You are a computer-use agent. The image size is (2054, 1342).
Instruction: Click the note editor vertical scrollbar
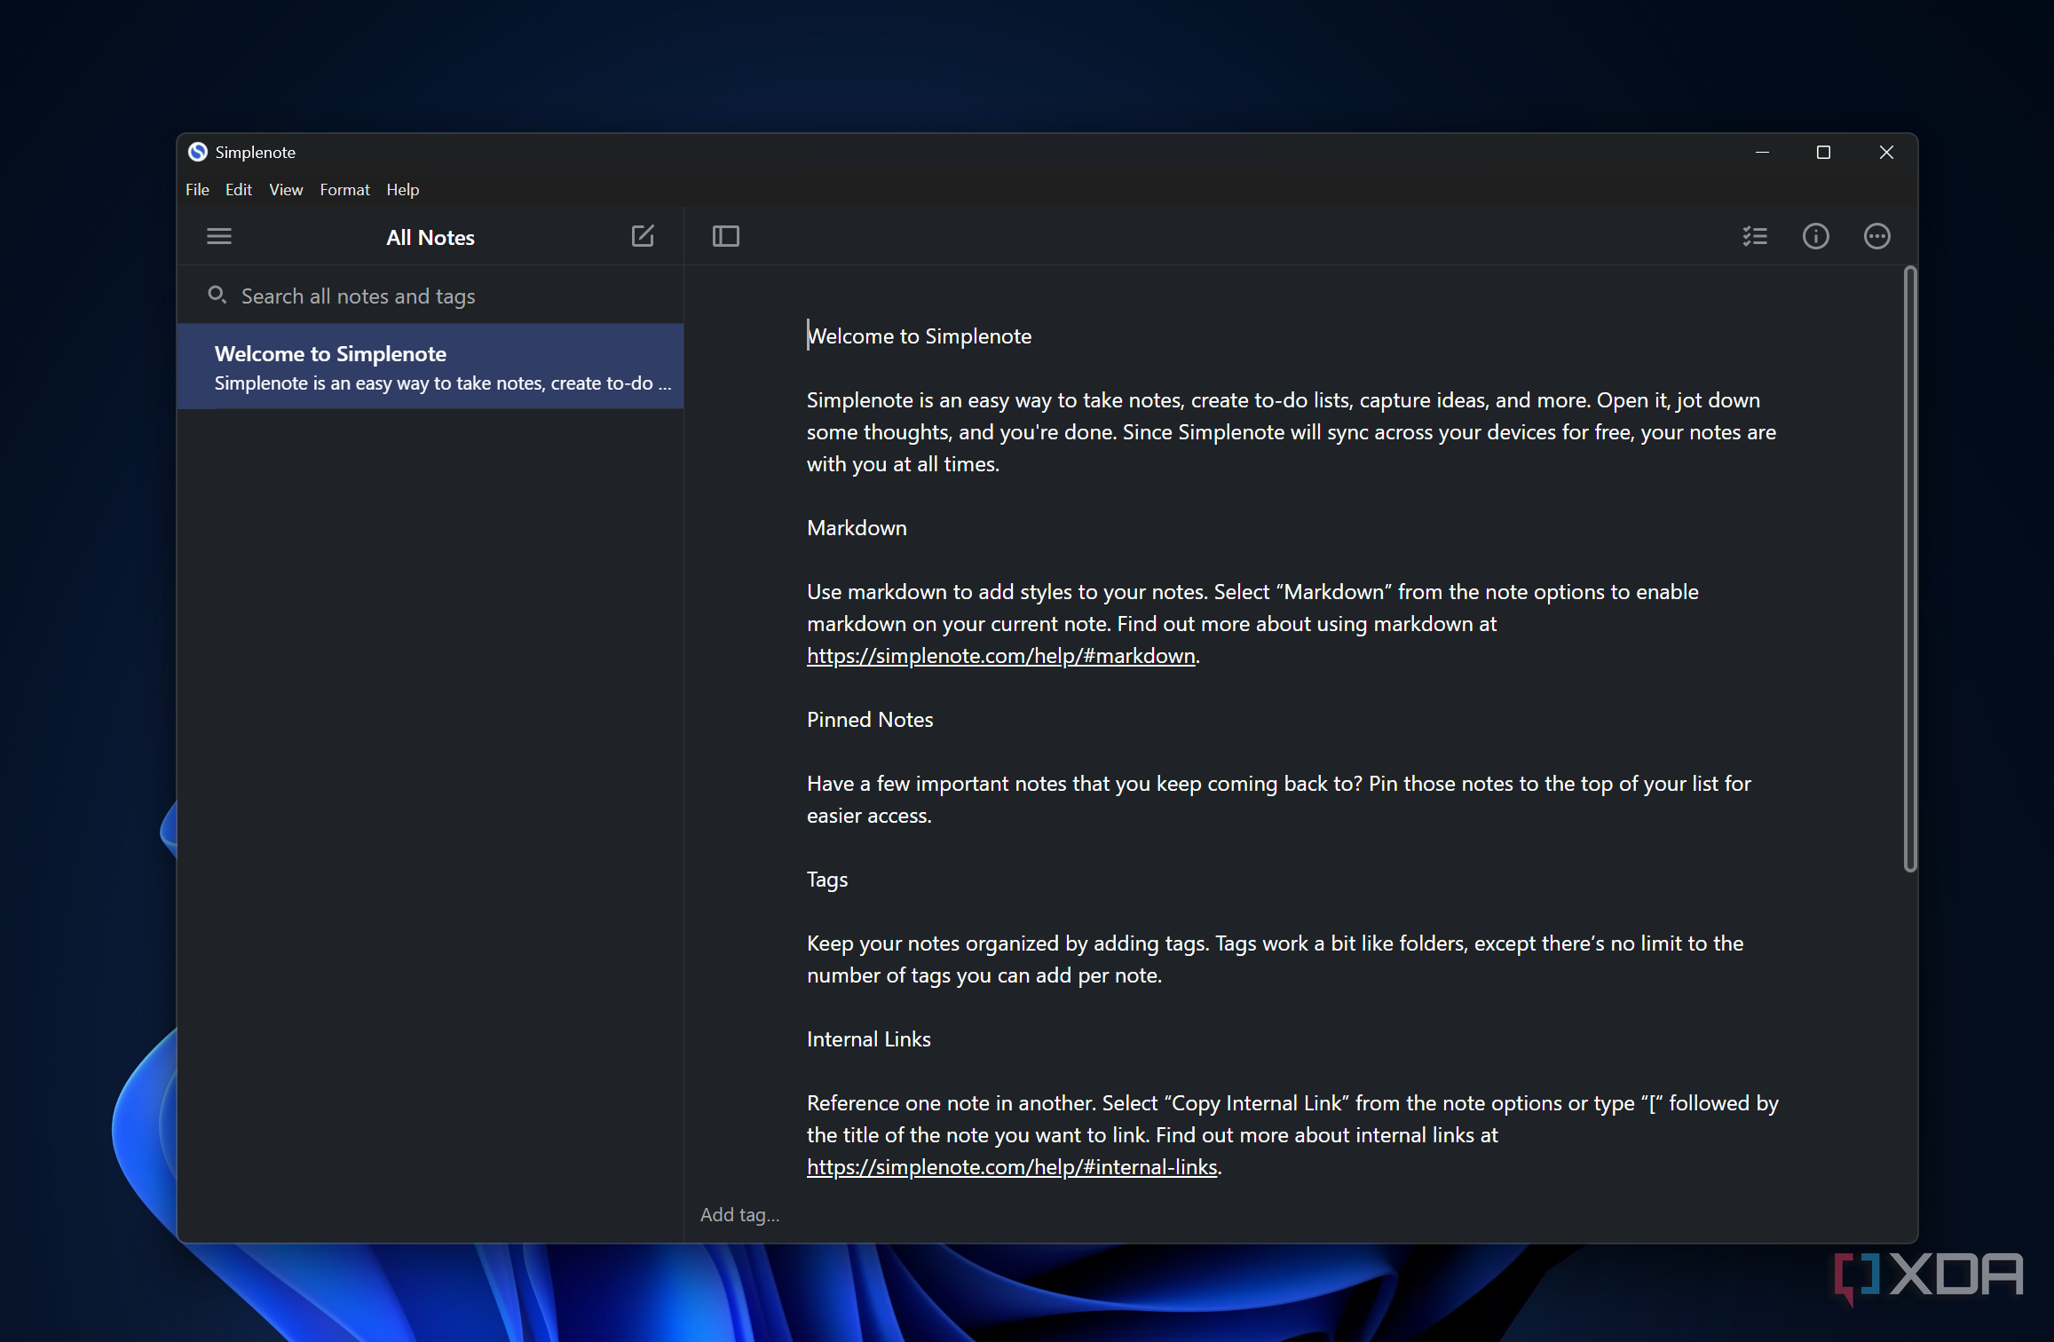1910,568
